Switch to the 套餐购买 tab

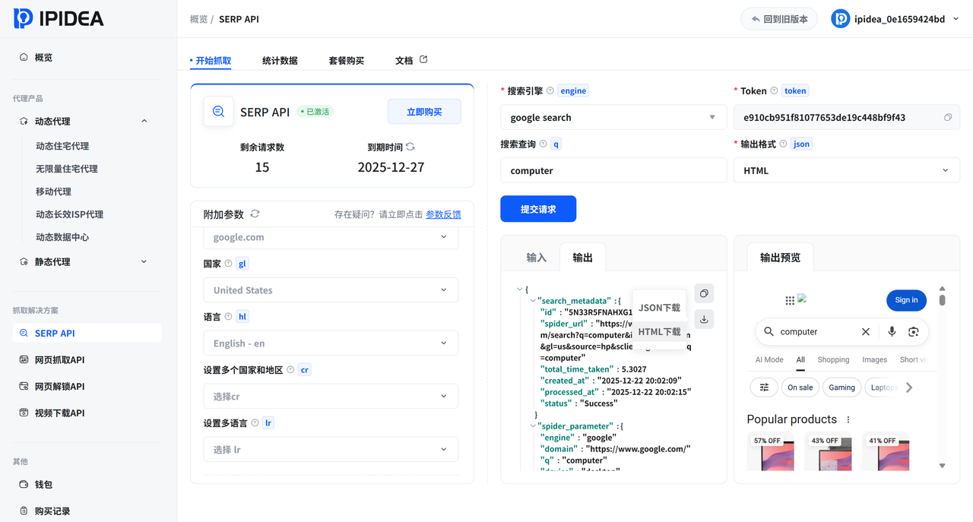tap(347, 61)
